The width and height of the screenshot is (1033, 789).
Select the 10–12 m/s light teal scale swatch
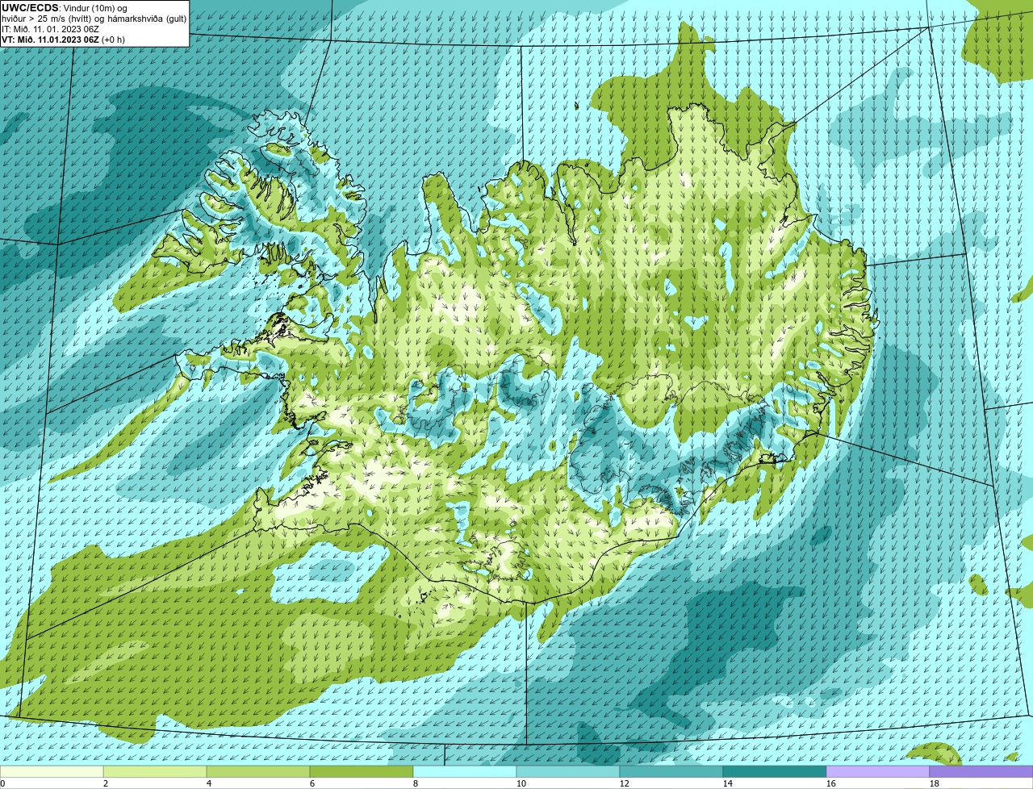pyautogui.click(x=568, y=772)
